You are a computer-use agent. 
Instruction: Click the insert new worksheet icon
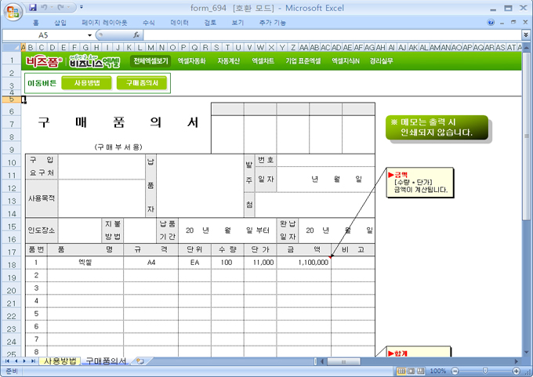tap(140, 361)
